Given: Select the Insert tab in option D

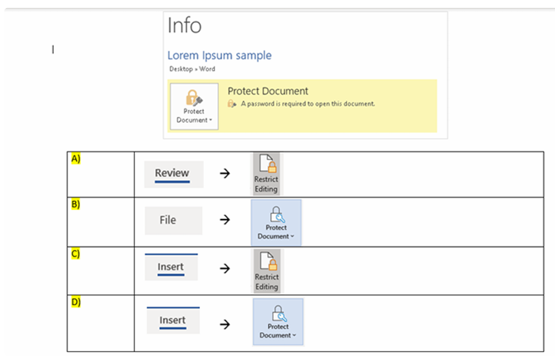Looking at the screenshot, I should pyautogui.click(x=172, y=320).
